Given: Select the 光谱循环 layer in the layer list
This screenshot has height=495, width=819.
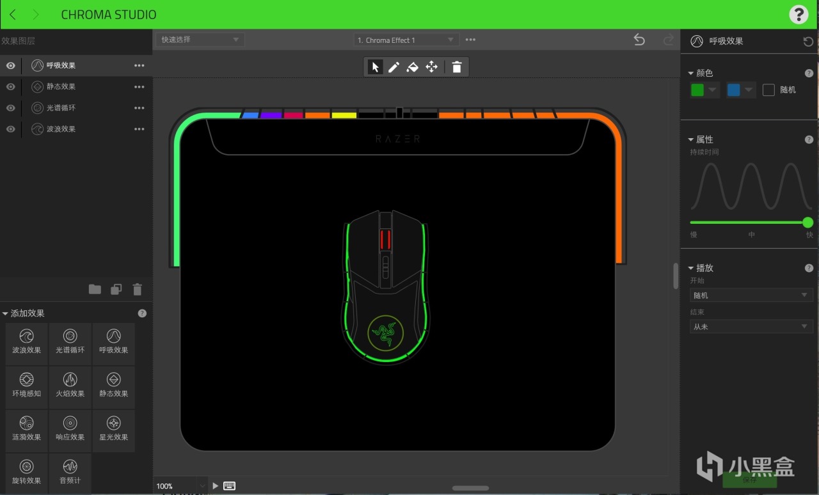Looking at the screenshot, I should coord(76,107).
